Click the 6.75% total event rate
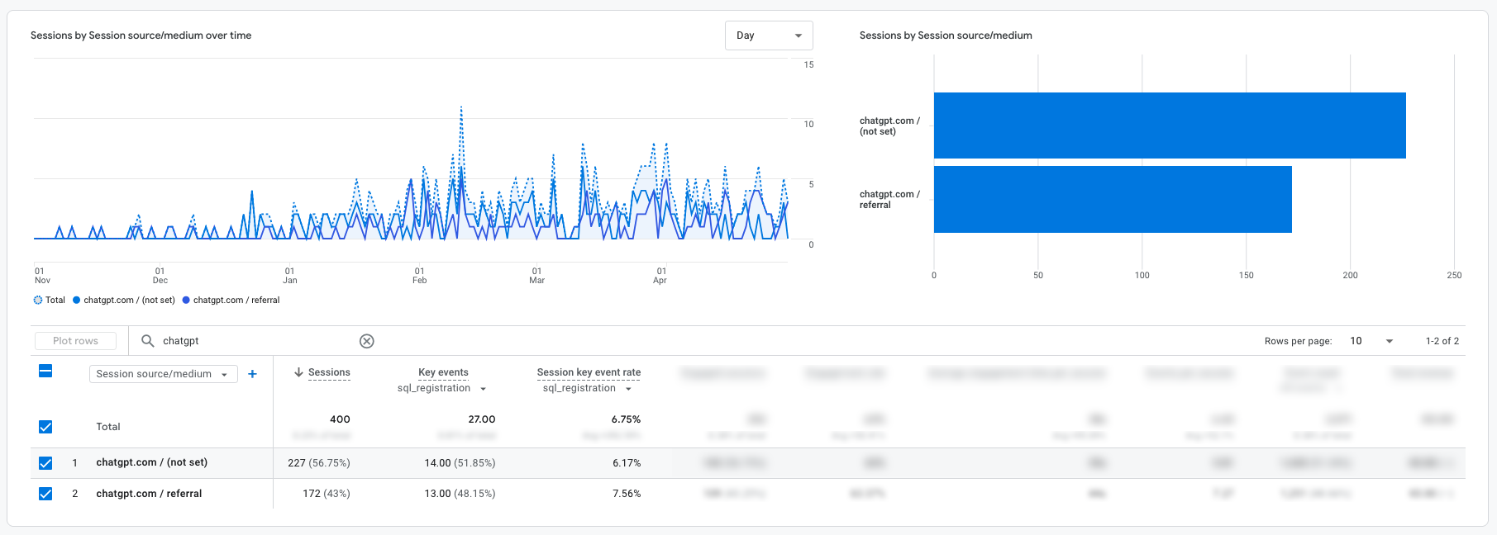Image resolution: width=1497 pixels, height=535 pixels. 626,419
